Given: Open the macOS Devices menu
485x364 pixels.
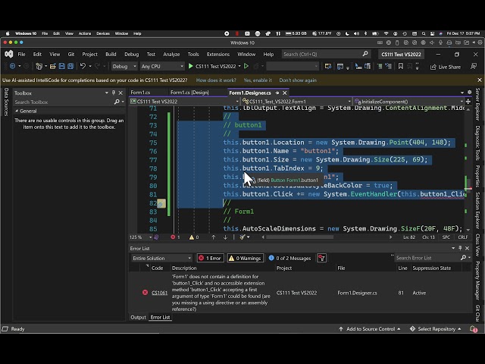Looking at the screenshot, I should click(x=103, y=33).
